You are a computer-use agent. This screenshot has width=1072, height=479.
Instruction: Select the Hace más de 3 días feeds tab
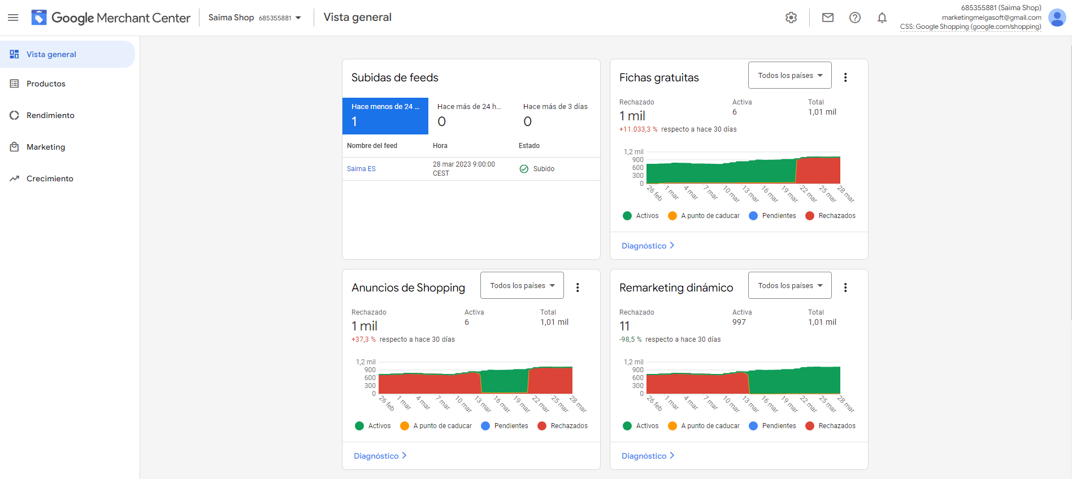tap(557, 116)
